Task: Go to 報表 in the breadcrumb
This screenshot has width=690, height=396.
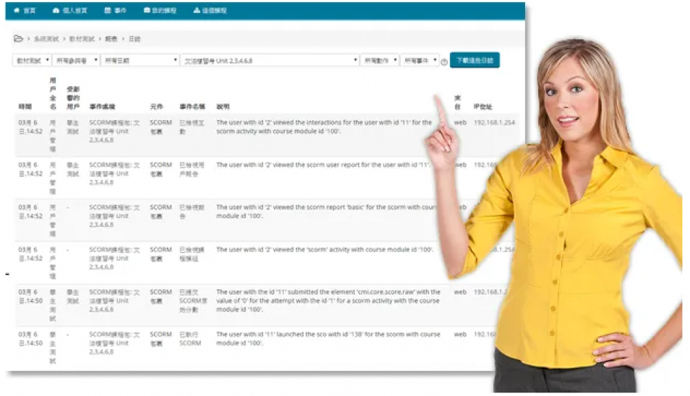Action: tap(111, 39)
